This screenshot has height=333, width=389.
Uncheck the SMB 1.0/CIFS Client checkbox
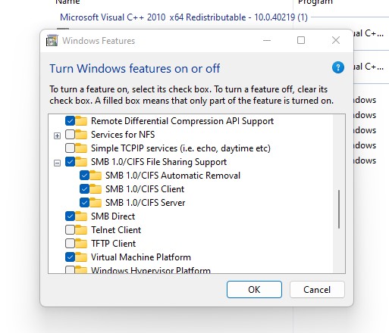coord(84,189)
